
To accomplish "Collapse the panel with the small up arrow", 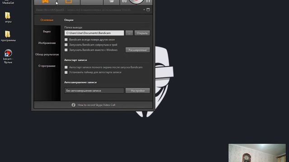I will coord(144,10).
